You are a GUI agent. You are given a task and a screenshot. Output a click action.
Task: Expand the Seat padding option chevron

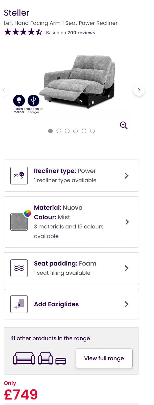[x=126, y=268]
